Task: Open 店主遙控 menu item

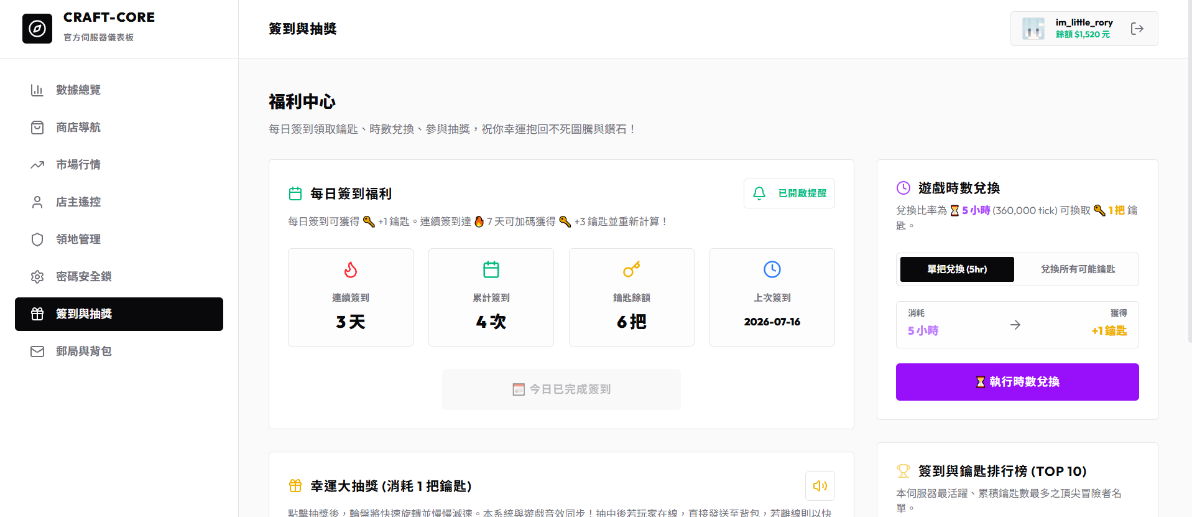Action: (x=119, y=202)
